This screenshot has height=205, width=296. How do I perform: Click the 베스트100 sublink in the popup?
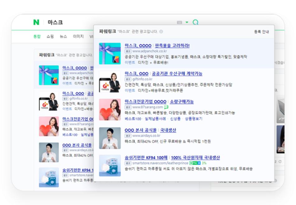click(x=133, y=119)
